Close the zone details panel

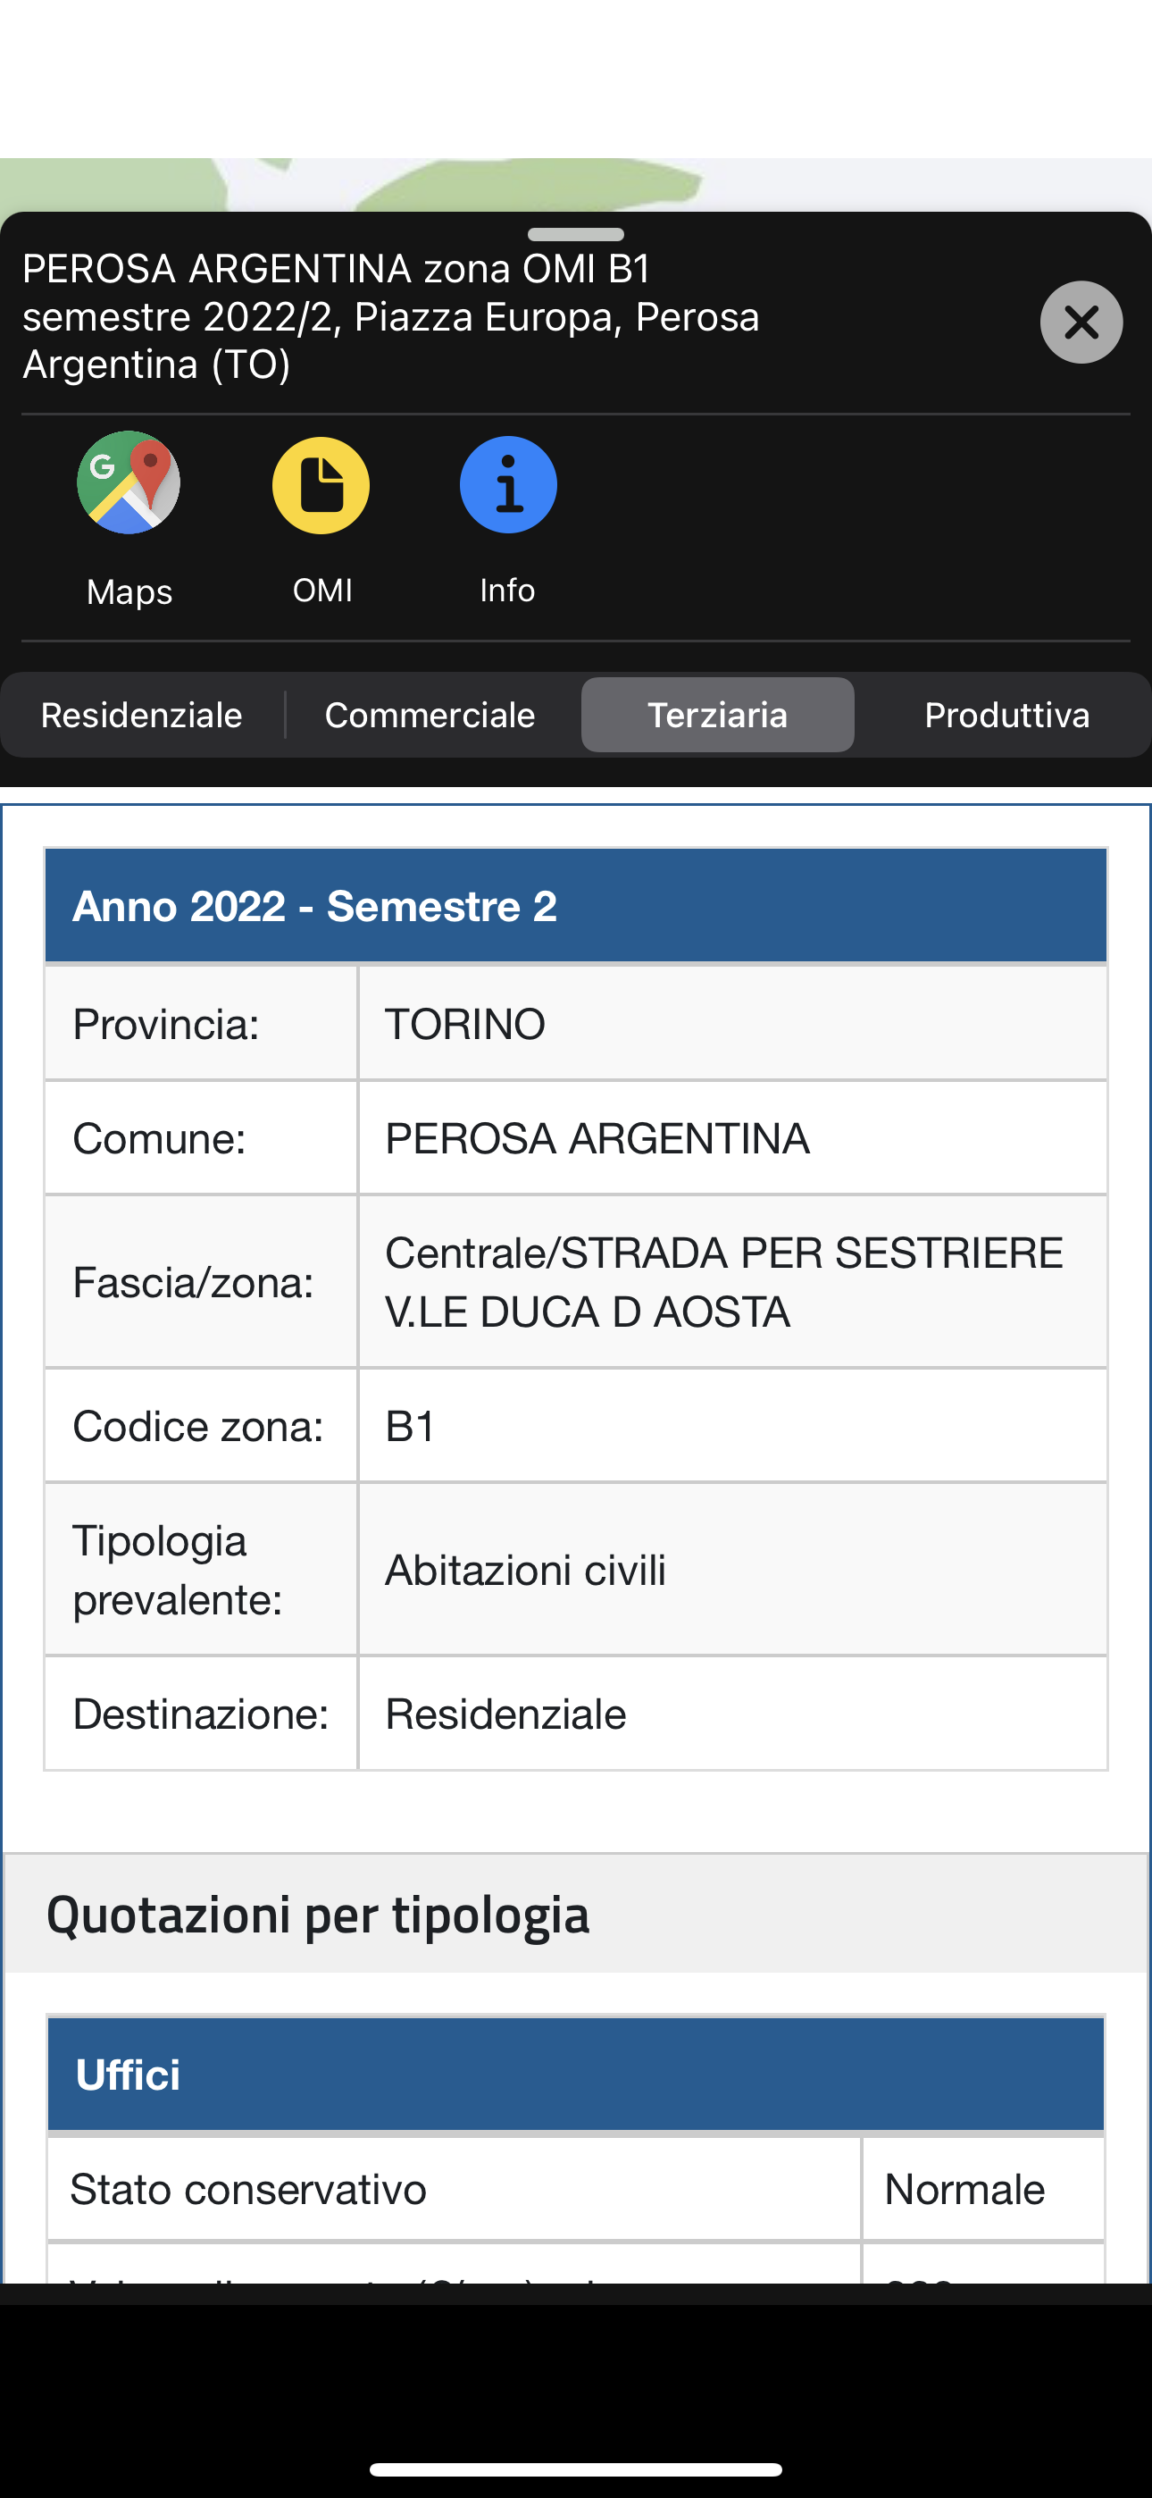point(1081,322)
